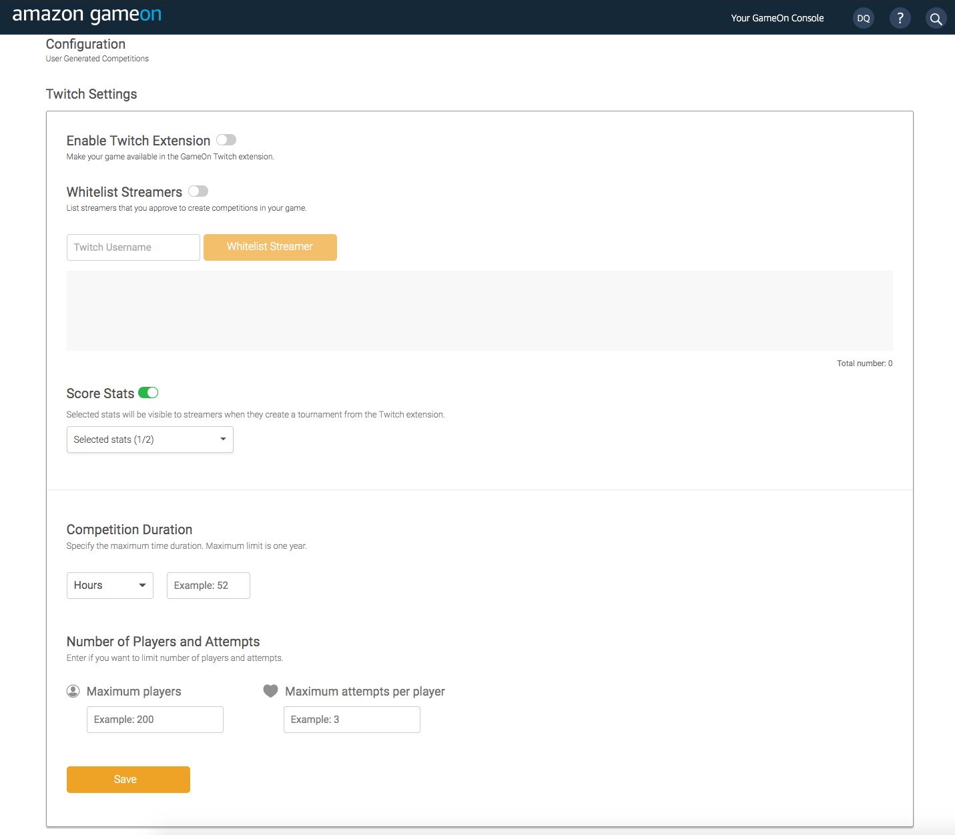
Task: Click 'Specify the maximum time duration' text
Action: coord(187,546)
